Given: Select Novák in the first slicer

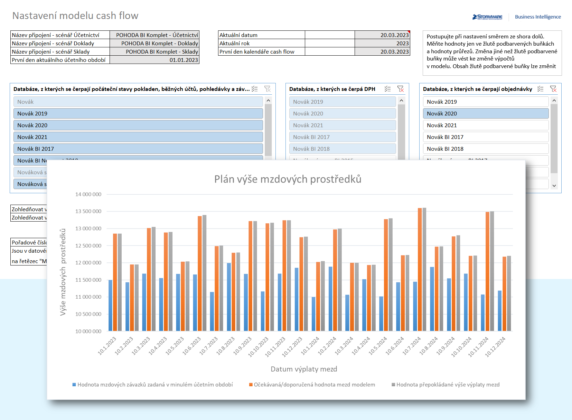Looking at the screenshot, I should pyautogui.click(x=138, y=102).
